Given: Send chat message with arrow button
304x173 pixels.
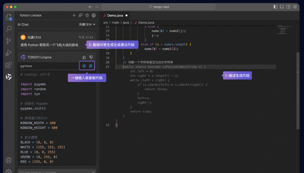Looking at the screenshot, I should [93, 172].
